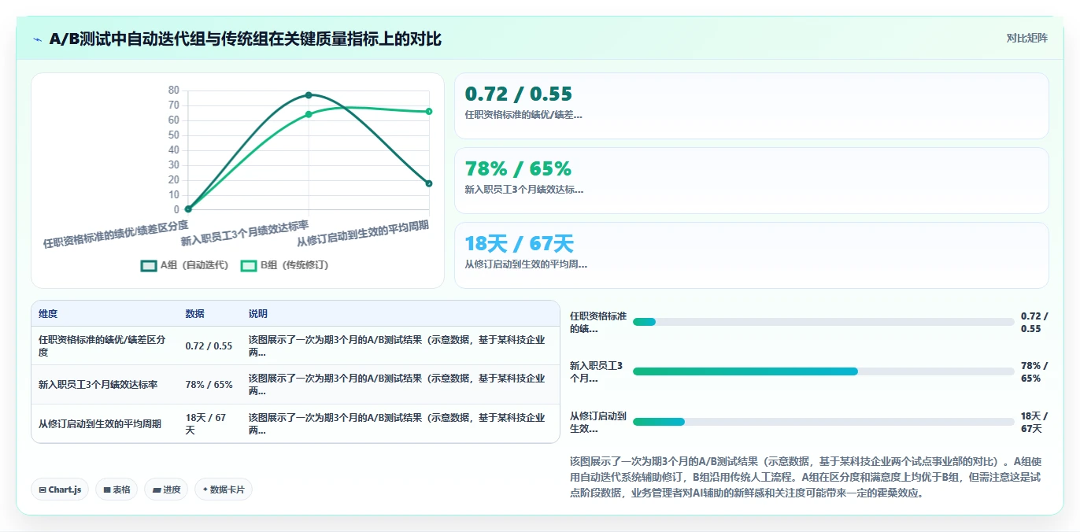Click the 对比矩阵 label in the header
1080x532 pixels.
pos(1026,38)
